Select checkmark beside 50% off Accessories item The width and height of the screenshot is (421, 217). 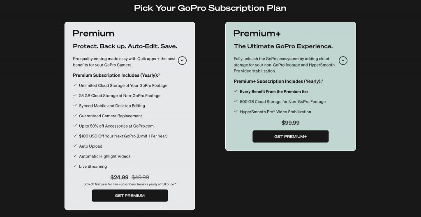tap(75, 126)
